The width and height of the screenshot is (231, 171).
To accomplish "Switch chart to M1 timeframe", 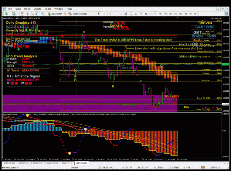I will (x=155, y=14).
